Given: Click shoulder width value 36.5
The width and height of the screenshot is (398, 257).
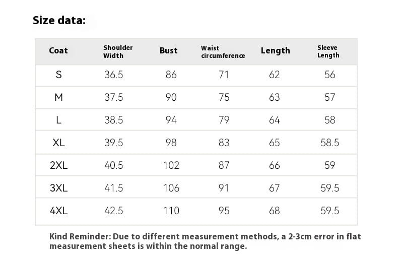Looking at the screenshot, I should pos(114,75).
